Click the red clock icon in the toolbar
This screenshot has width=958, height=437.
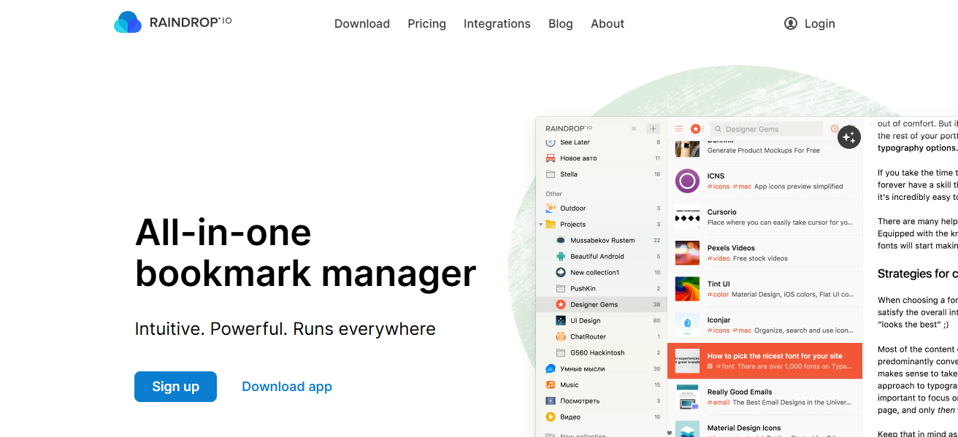(x=835, y=129)
